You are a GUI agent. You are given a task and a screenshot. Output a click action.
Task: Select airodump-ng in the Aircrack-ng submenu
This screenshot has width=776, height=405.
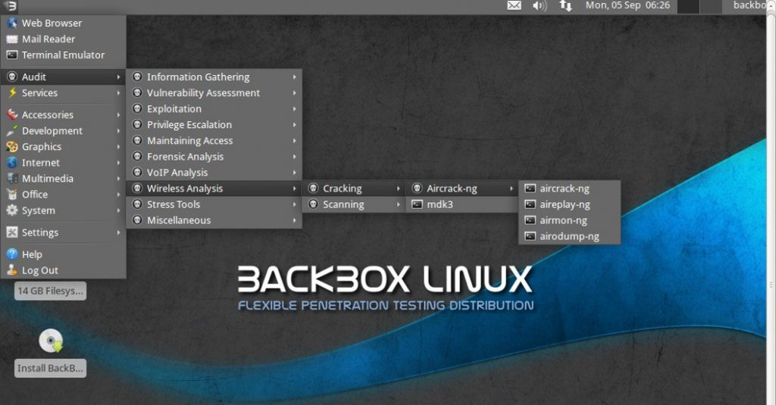pyautogui.click(x=569, y=236)
